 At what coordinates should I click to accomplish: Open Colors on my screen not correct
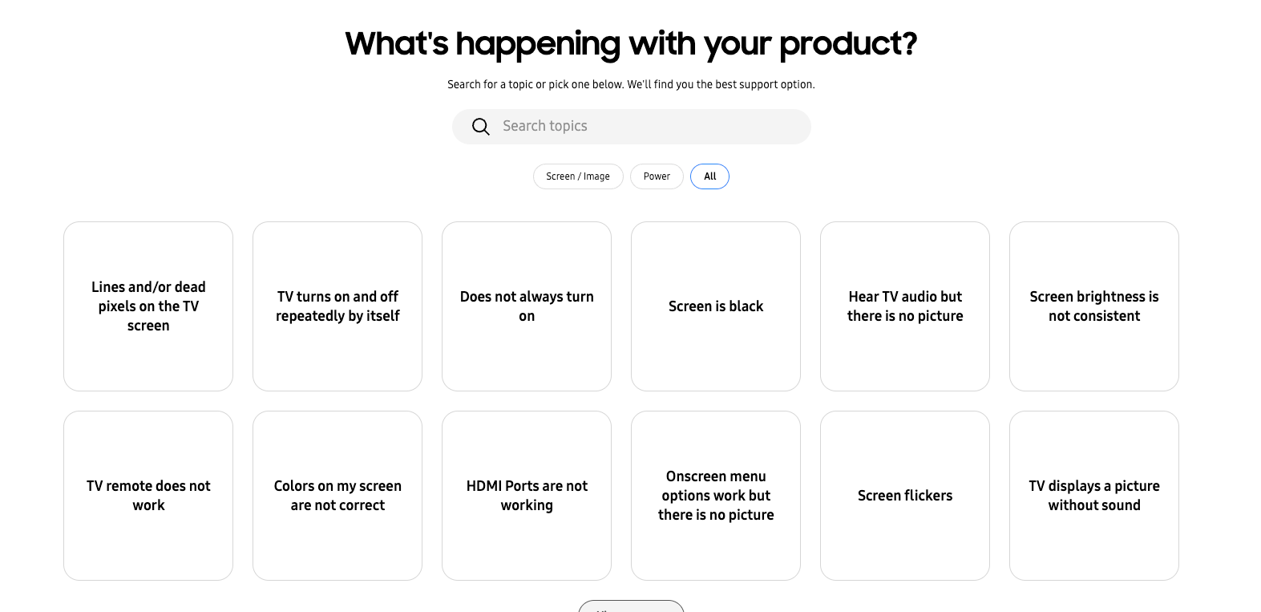click(337, 496)
